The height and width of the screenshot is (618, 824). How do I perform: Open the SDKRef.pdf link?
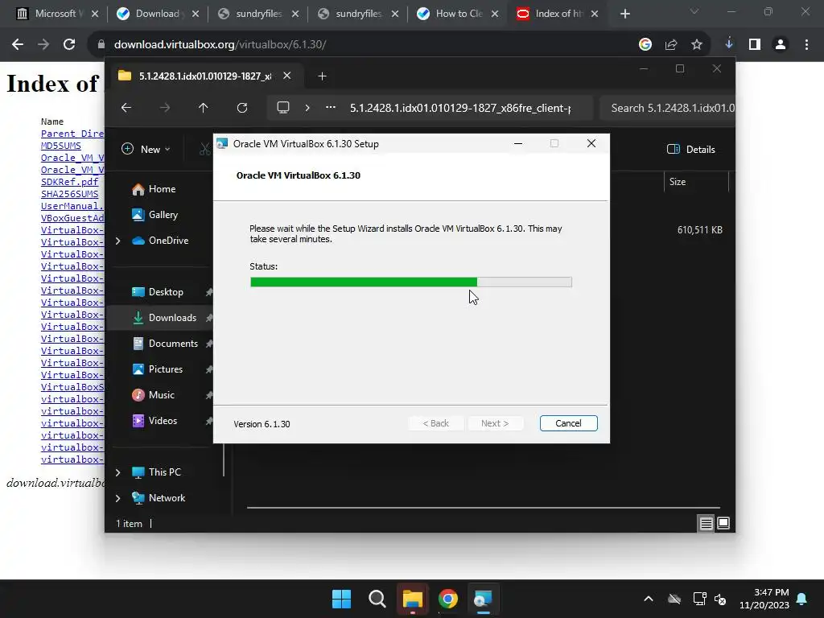click(69, 182)
